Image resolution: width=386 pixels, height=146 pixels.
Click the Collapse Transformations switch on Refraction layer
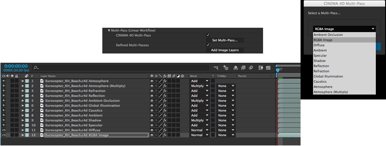click(156, 91)
